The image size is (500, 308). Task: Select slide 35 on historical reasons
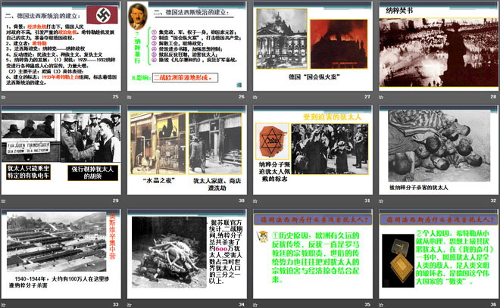pyautogui.click(x=311, y=254)
